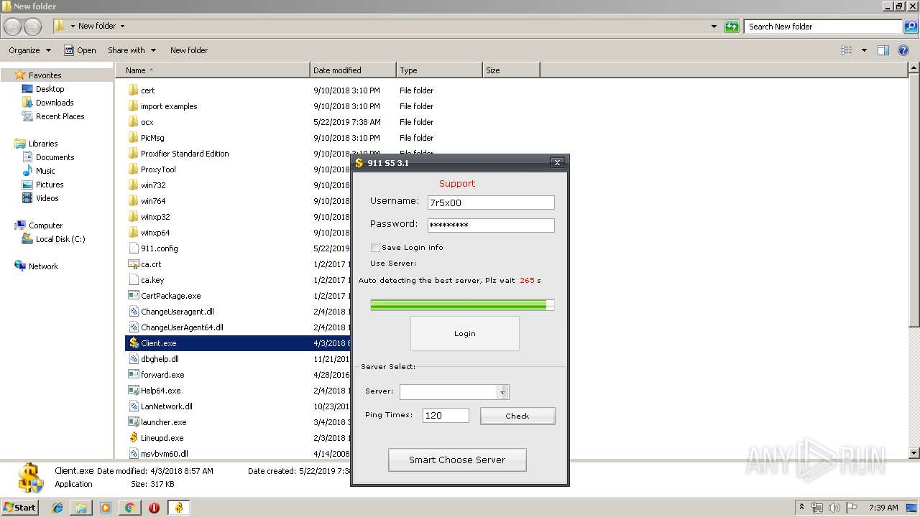Viewport: 920px width, 517px height.
Task: Click the cert folder icon
Action: pyautogui.click(x=134, y=90)
